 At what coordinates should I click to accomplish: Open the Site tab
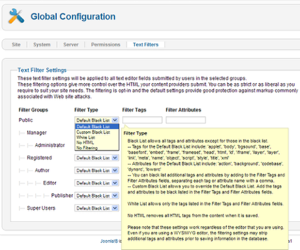[x=16, y=45]
